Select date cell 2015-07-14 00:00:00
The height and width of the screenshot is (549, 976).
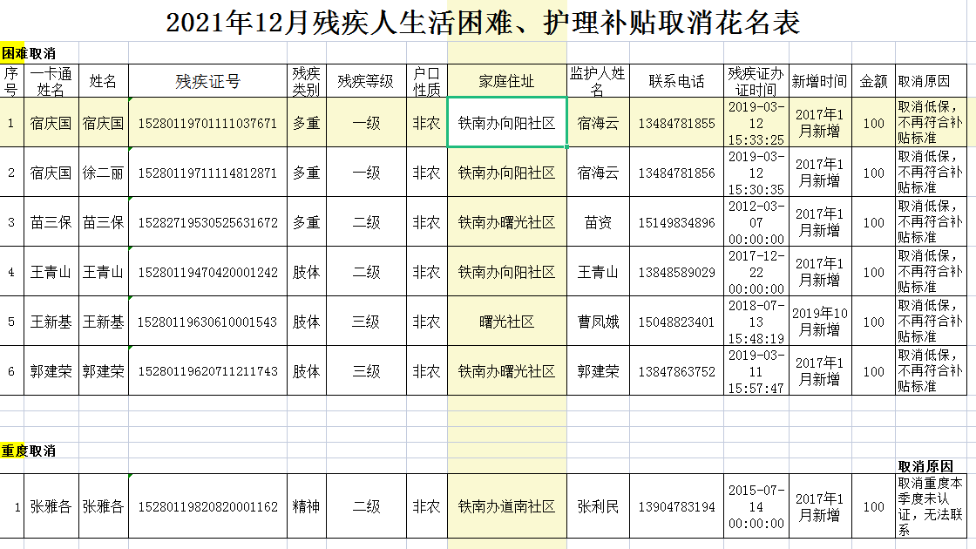(756, 506)
